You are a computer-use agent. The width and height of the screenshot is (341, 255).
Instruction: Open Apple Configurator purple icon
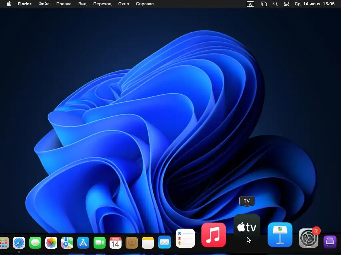pyautogui.click(x=330, y=242)
